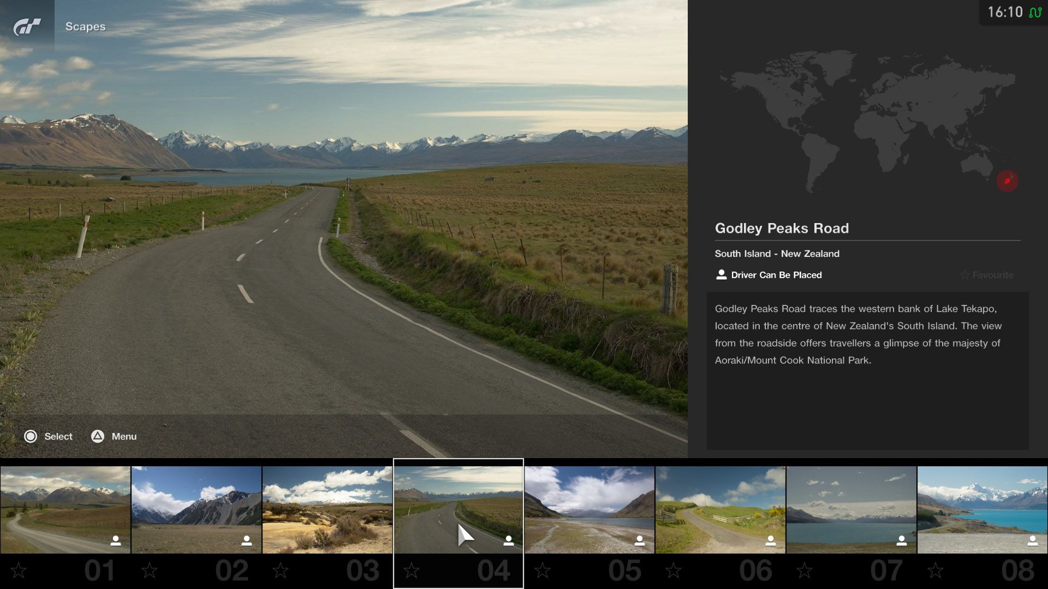Click driver icon beside Driver Can Be Placed
Screen dimensions: 1048x589
721,275
